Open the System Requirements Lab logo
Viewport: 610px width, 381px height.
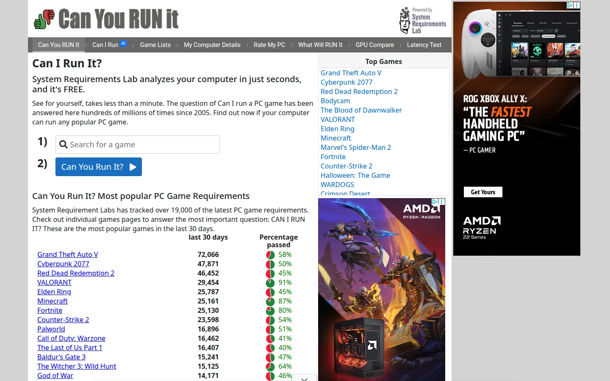(423, 20)
